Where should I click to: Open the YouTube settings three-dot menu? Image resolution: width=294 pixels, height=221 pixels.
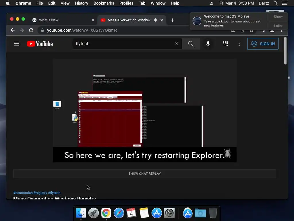click(239, 44)
